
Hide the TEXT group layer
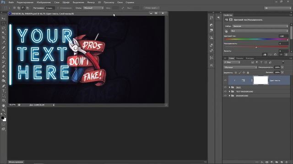click(225, 87)
